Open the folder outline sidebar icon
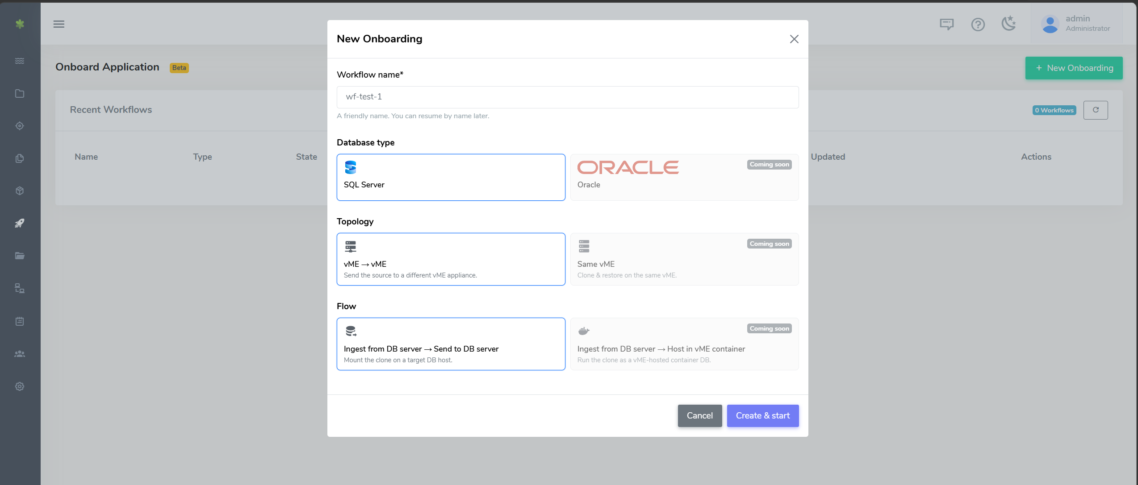The width and height of the screenshot is (1138, 485). point(20,93)
